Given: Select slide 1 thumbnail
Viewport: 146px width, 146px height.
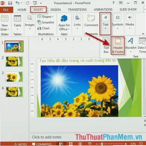Looking at the screenshot, I should [14, 46].
